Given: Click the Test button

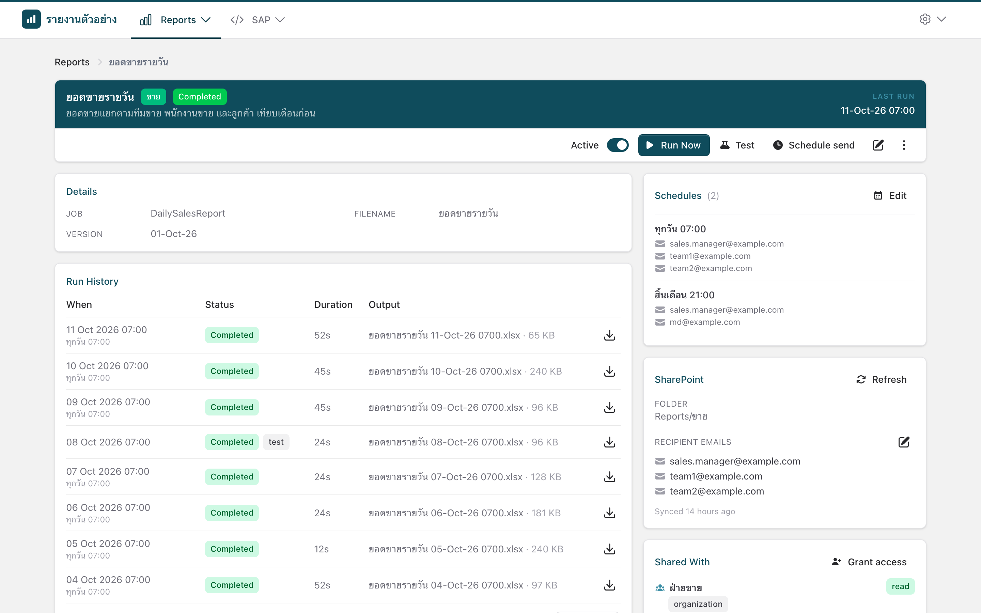Looking at the screenshot, I should [737, 145].
